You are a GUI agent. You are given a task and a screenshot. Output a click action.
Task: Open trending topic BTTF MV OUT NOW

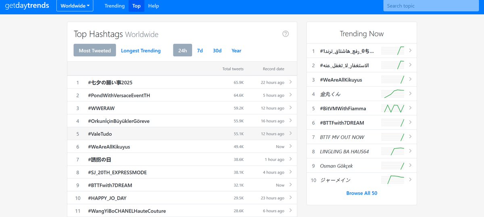click(x=342, y=137)
